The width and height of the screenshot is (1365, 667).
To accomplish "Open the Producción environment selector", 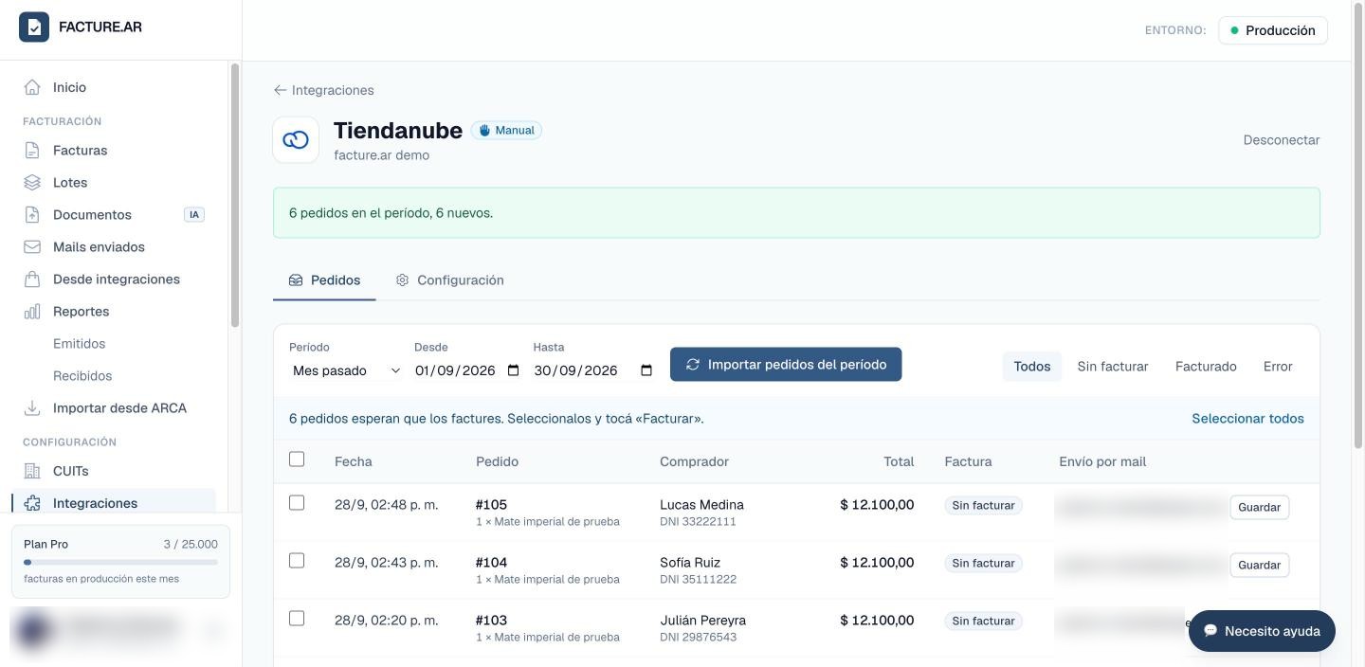I will pyautogui.click(x=1273, y=30).
